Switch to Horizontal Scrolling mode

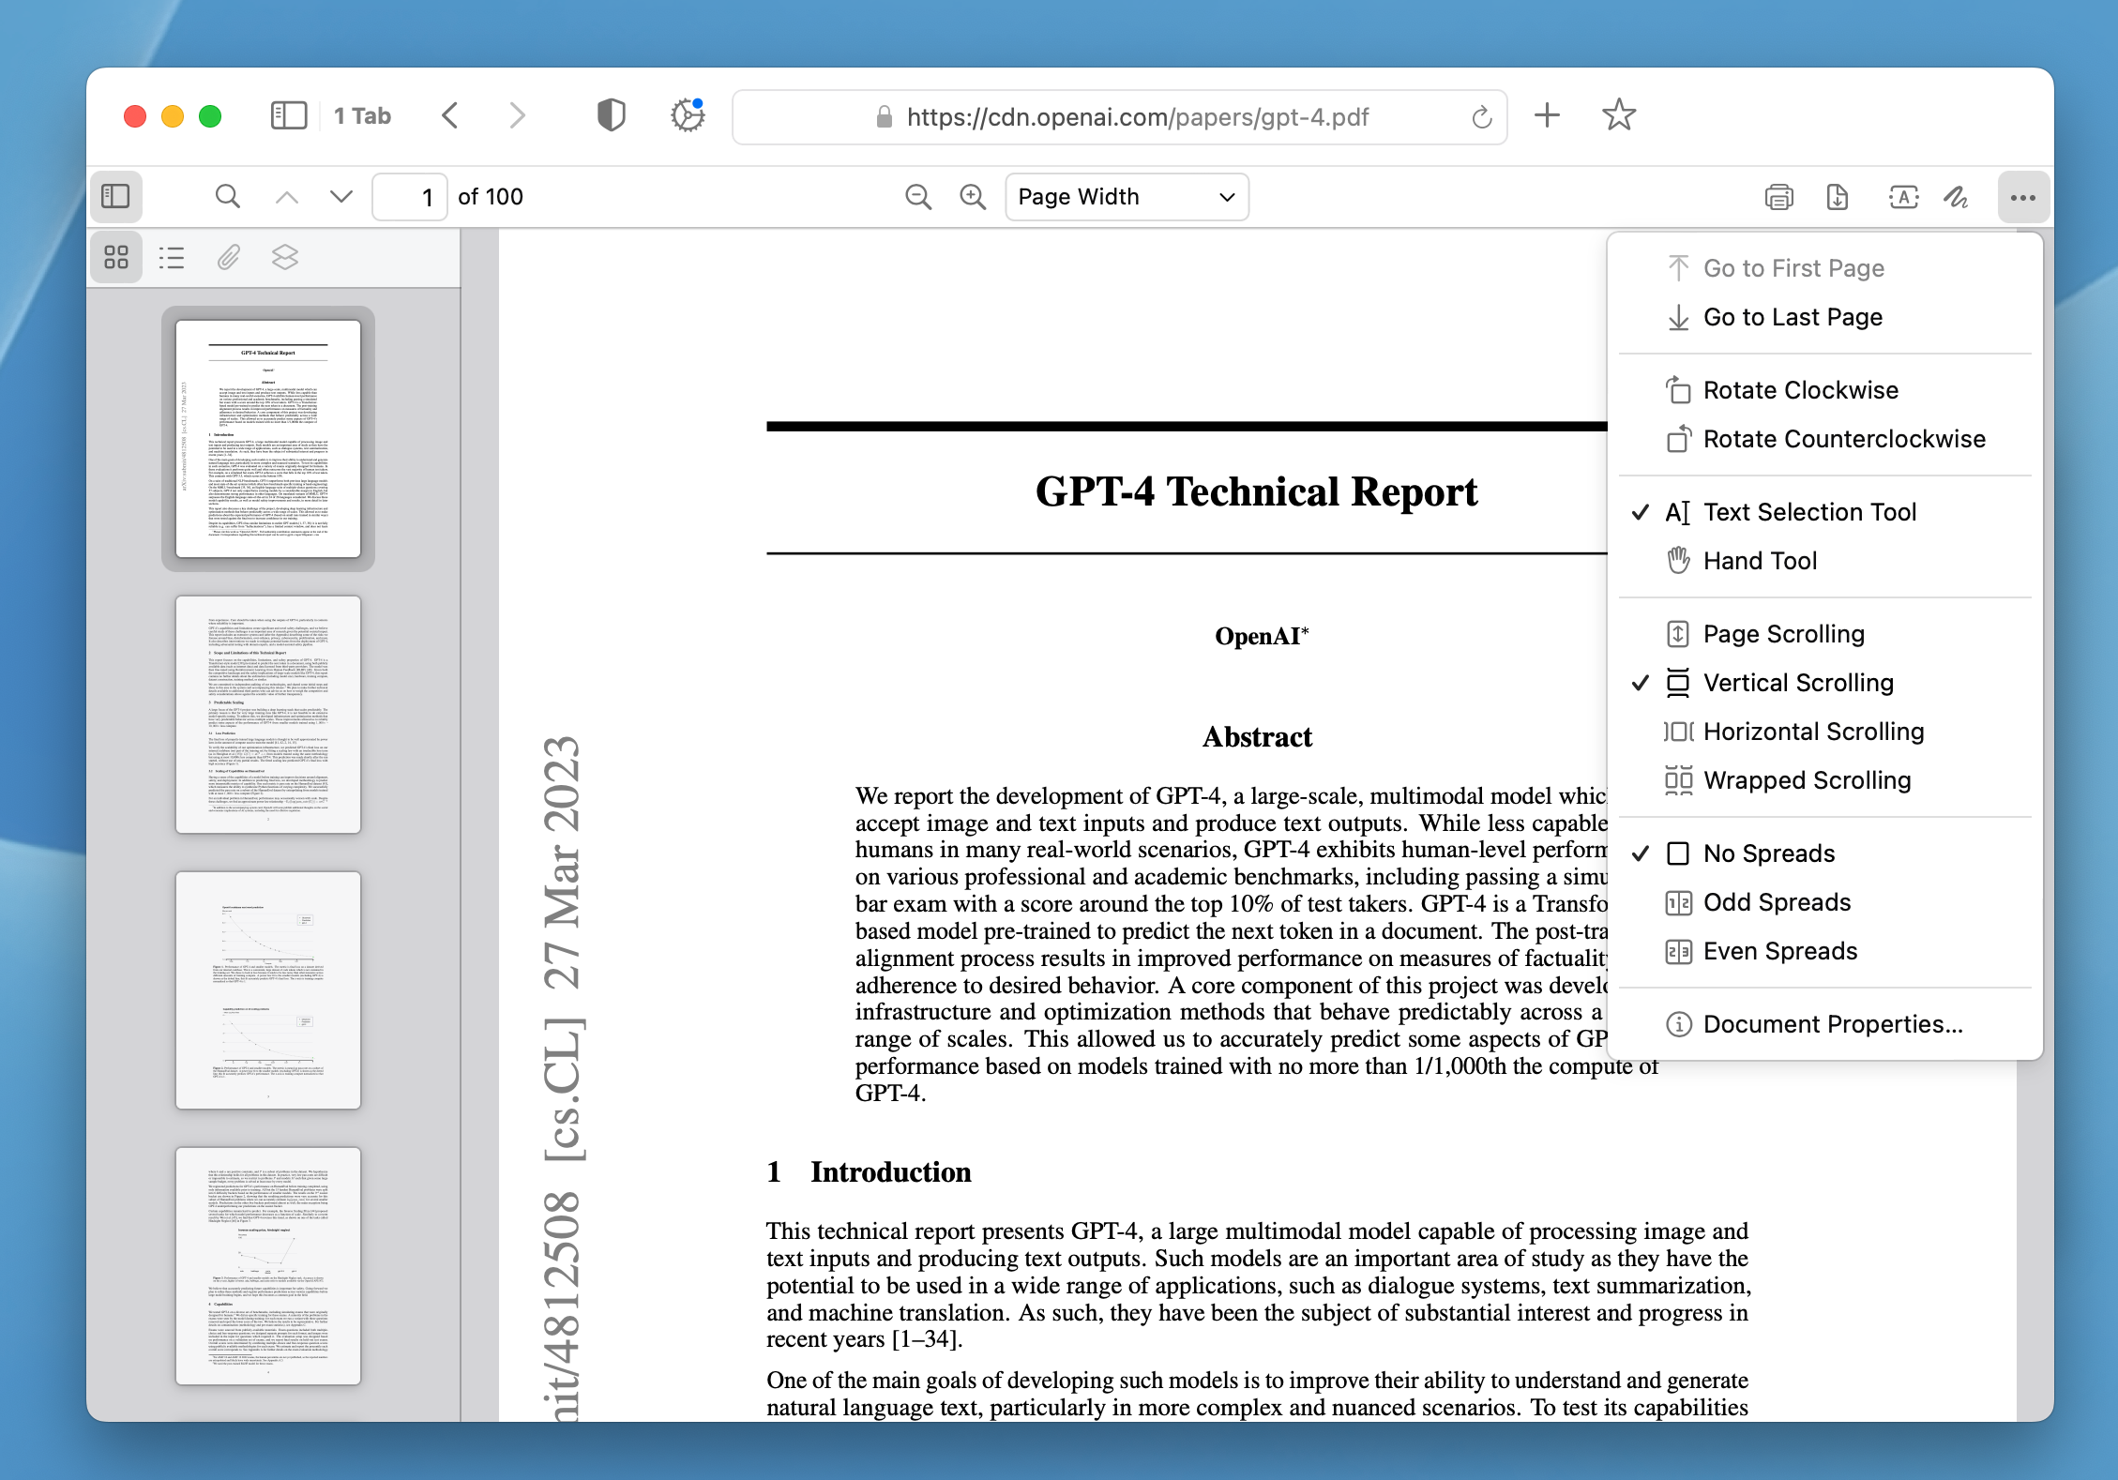1824,732
